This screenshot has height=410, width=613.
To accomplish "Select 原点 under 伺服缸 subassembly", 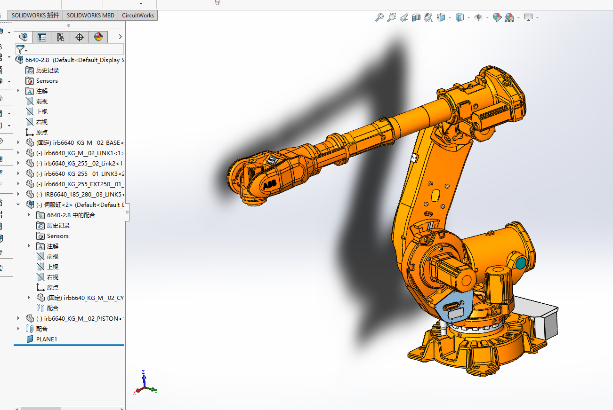I will coord(48,287).
